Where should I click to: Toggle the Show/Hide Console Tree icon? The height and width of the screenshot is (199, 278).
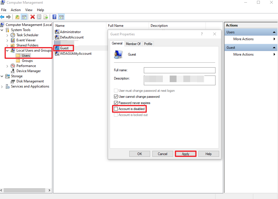24,17
